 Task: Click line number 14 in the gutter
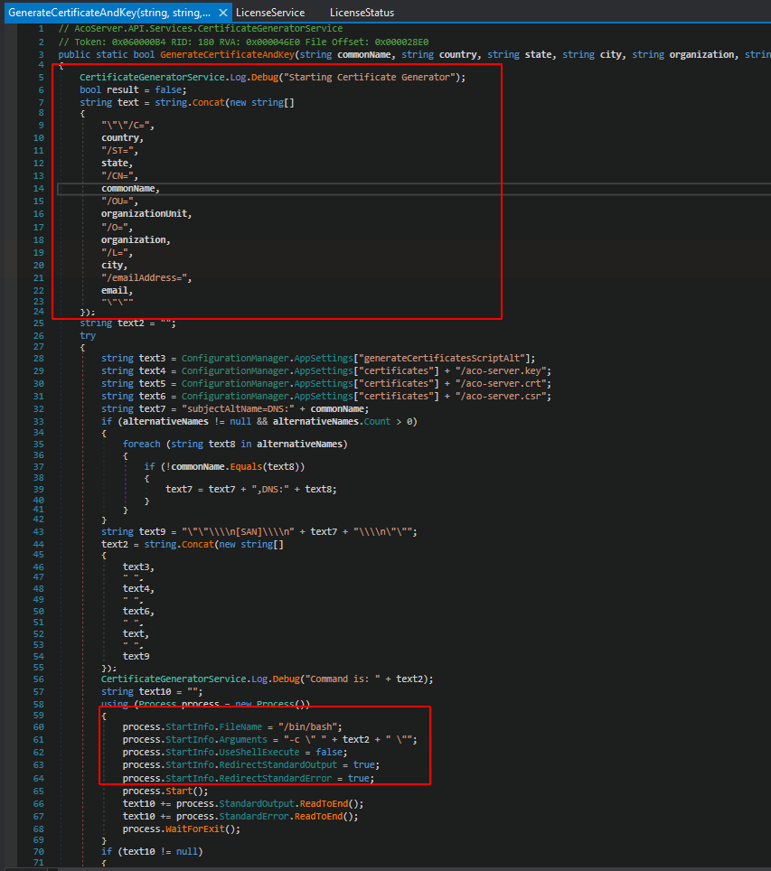click(x=40, y=188)
